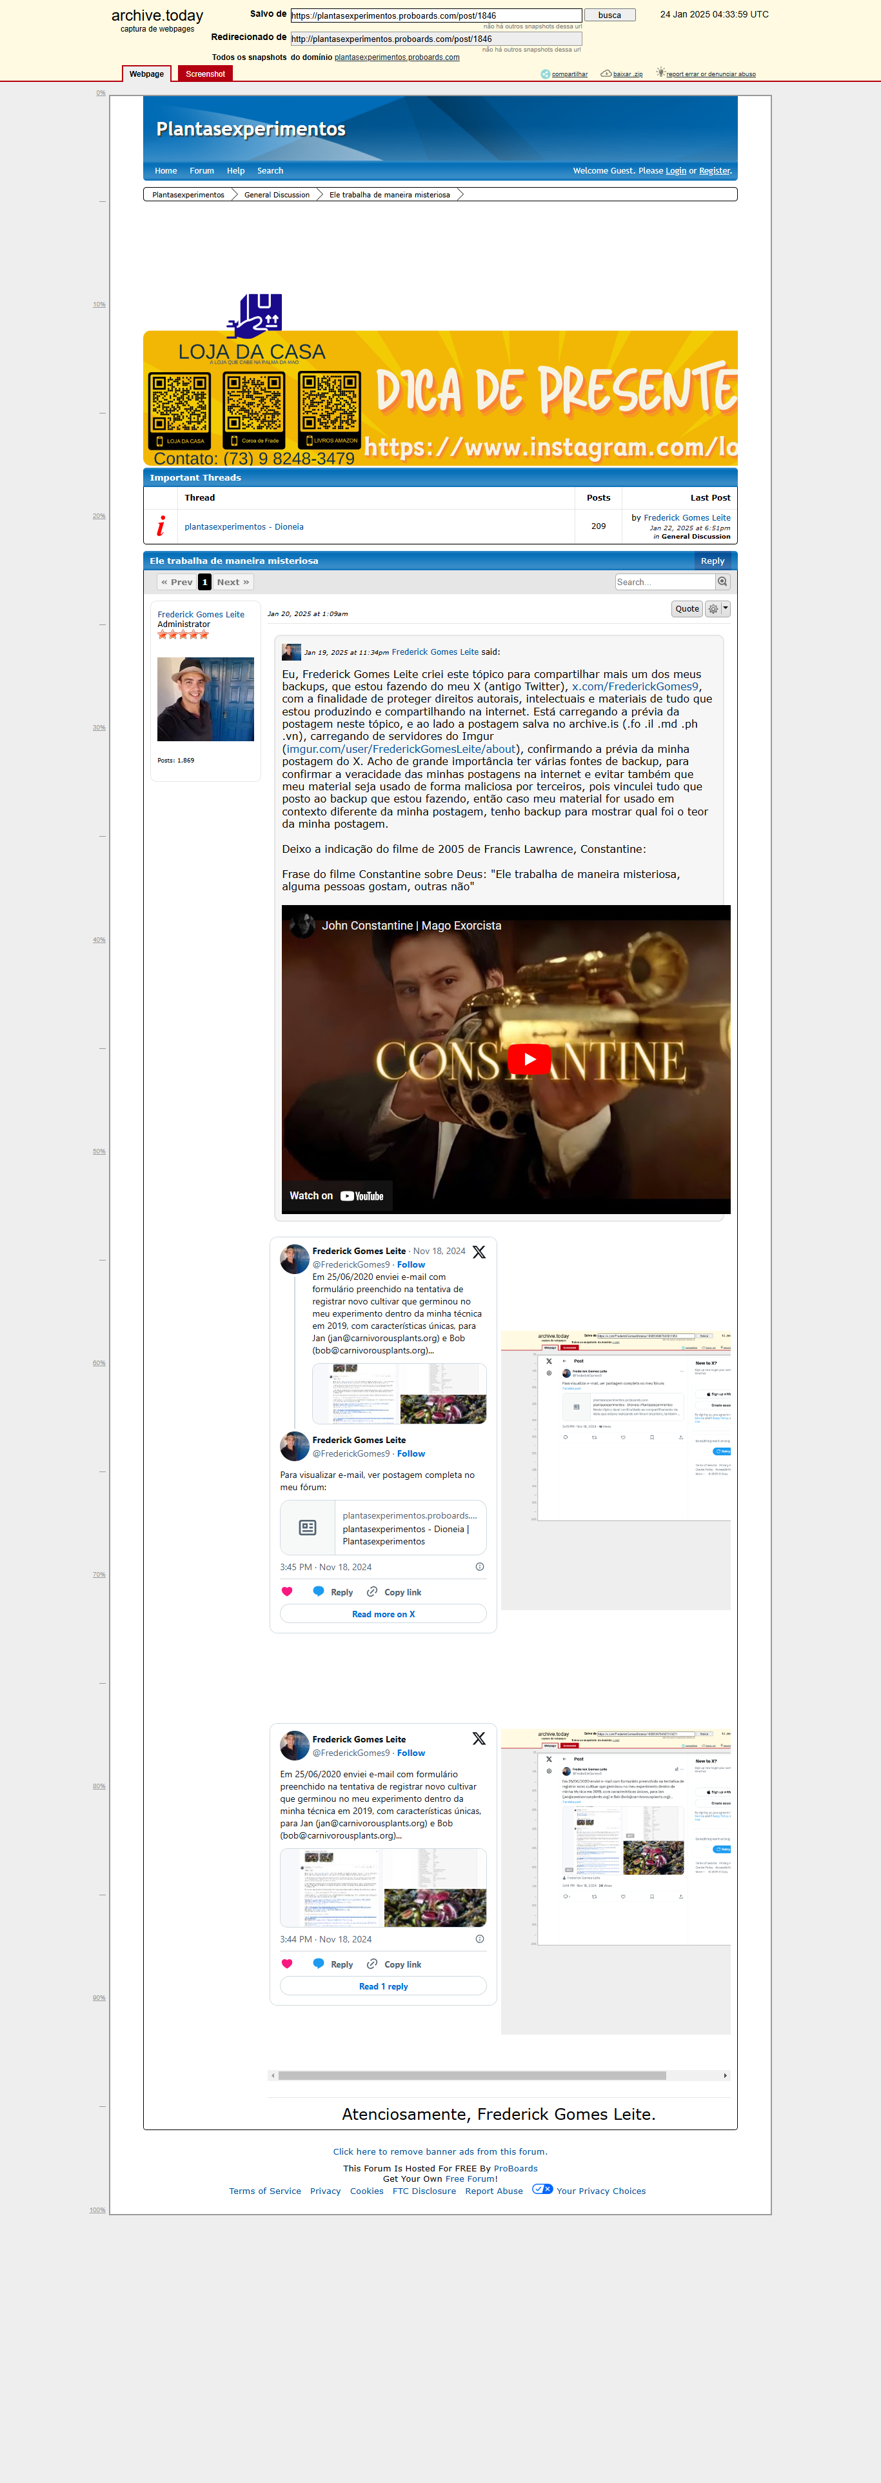Open the Help menu item
This screenshot has width=881, height=2483.
pos(235,170)
